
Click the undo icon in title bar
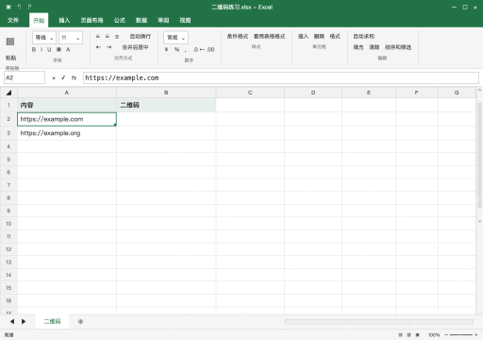tap(19, 7)
